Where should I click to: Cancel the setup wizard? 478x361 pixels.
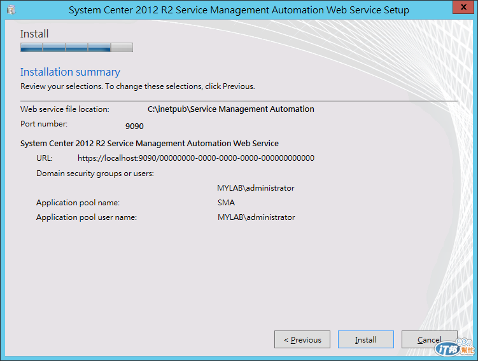tap(429, 339)
